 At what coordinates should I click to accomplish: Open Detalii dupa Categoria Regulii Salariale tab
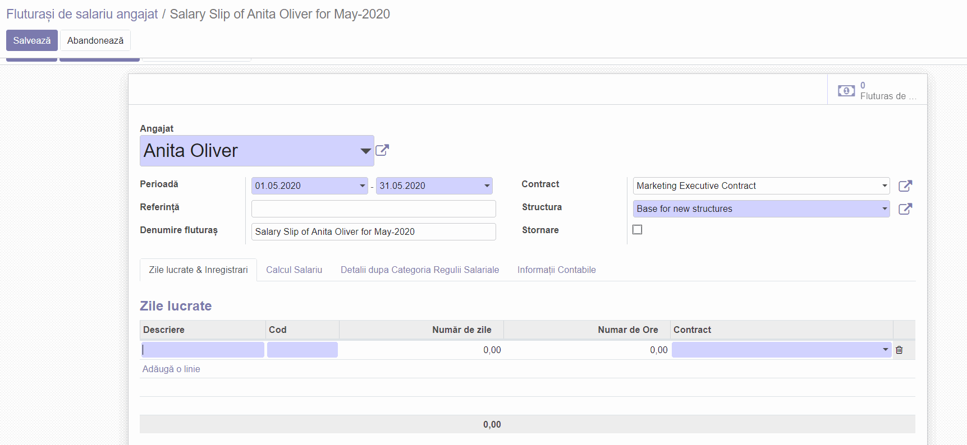(420, 270)
